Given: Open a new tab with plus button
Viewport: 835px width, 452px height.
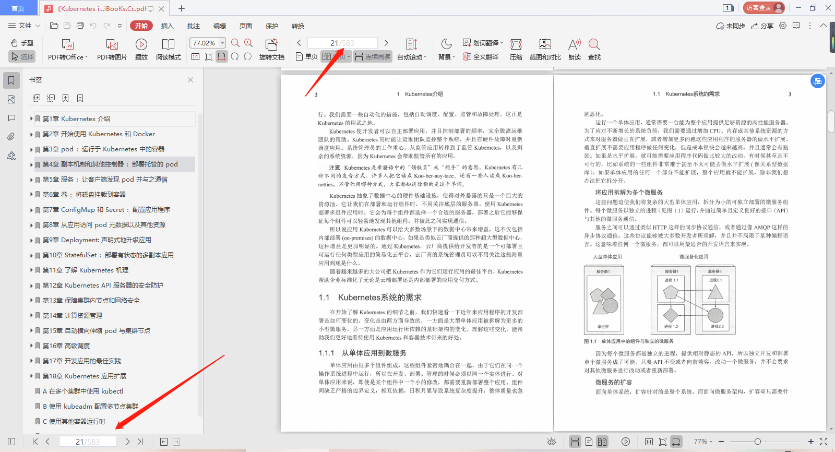Looking at the screenshot, I should 182,8.
